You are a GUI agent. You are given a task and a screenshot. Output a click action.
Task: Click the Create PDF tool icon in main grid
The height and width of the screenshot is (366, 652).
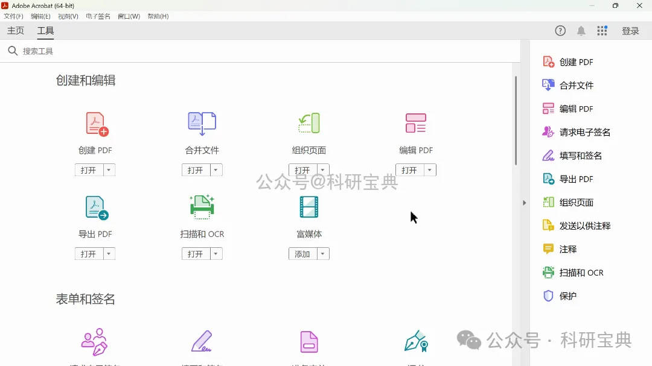(97, 124)
